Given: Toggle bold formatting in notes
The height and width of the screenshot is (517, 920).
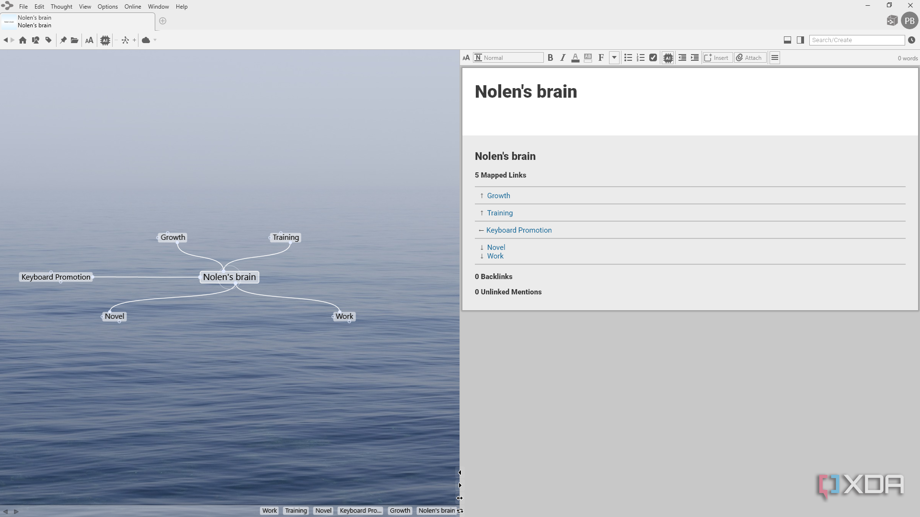Looking at the screenshot, I should (551, 58).
